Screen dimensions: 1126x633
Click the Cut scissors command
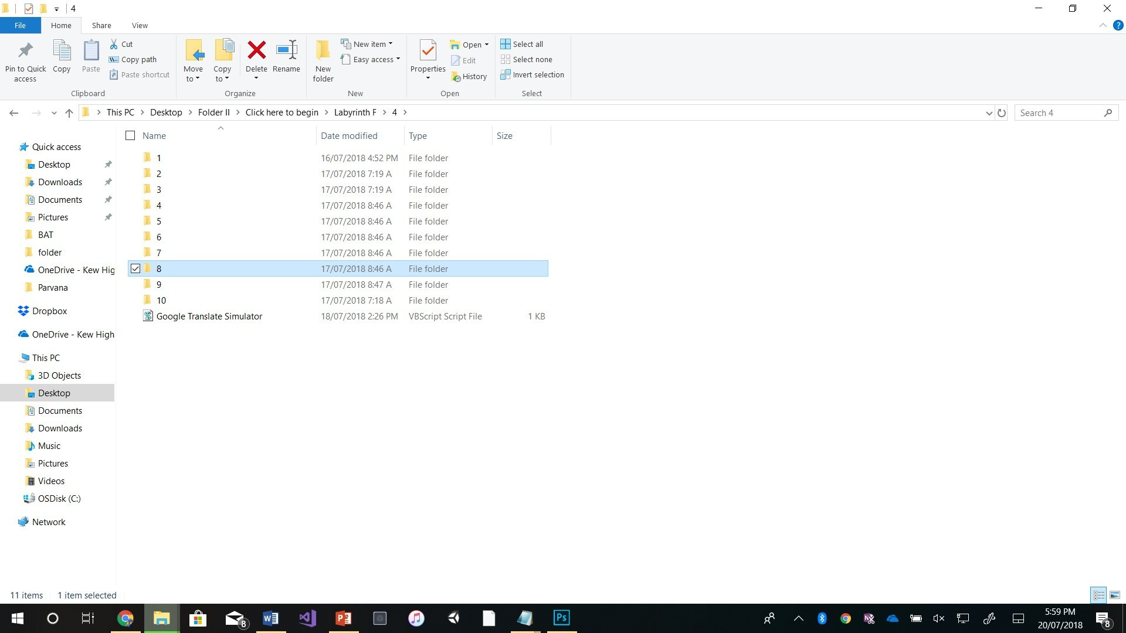[121, 44]
